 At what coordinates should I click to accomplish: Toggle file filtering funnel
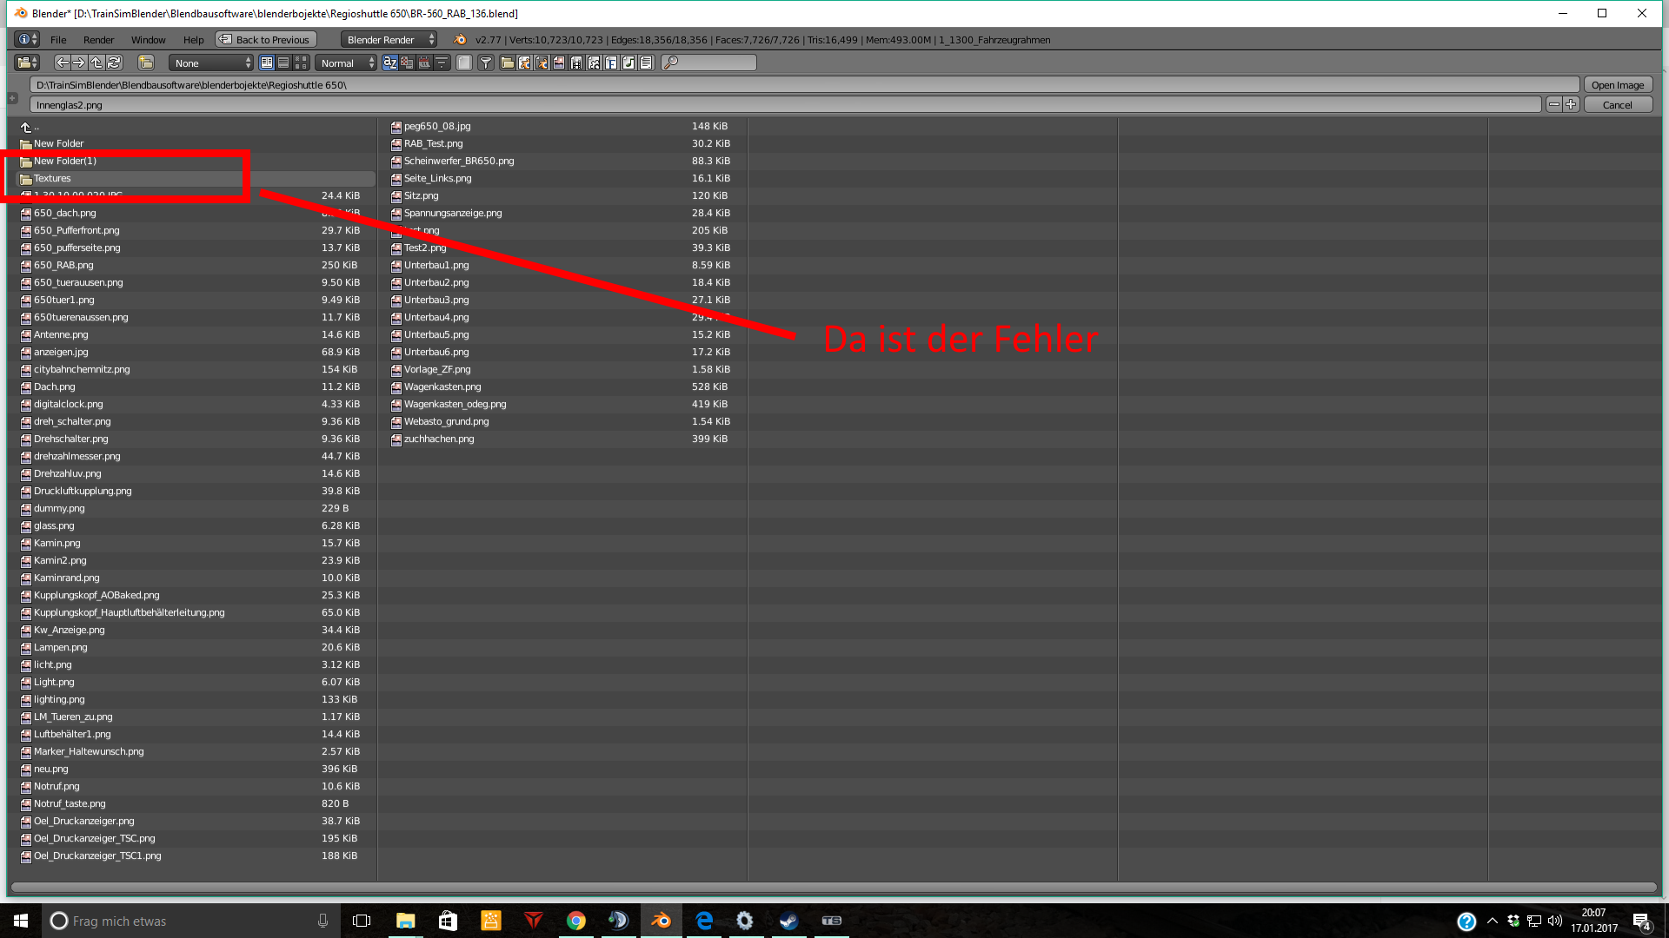coord(486,63)
